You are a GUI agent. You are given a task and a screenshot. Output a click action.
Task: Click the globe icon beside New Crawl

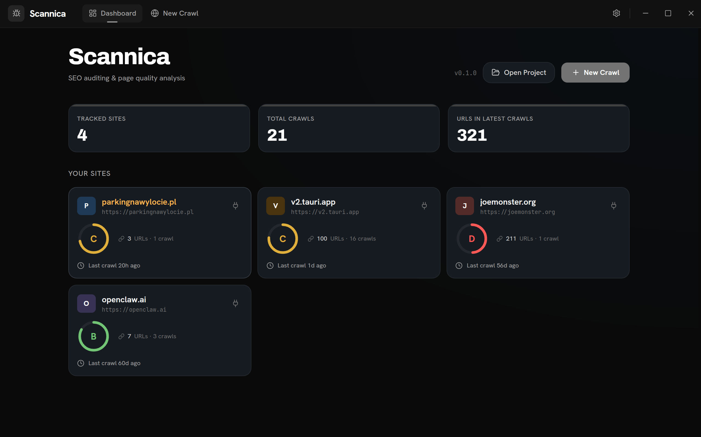point(155,13)
